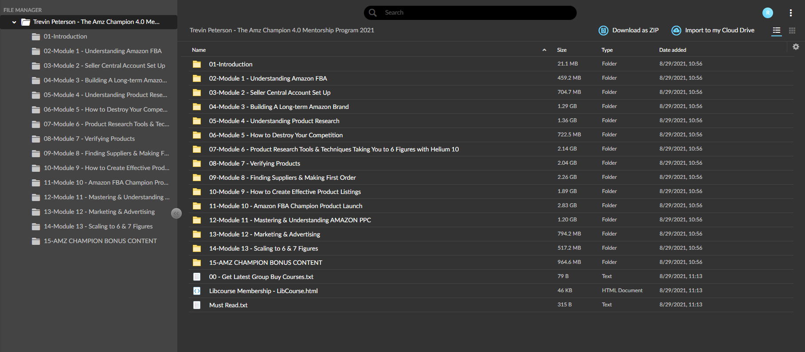Select 01-Introduction folder icon in sidebar
This screenshot has height=352, width=805.
click(36, 37)
